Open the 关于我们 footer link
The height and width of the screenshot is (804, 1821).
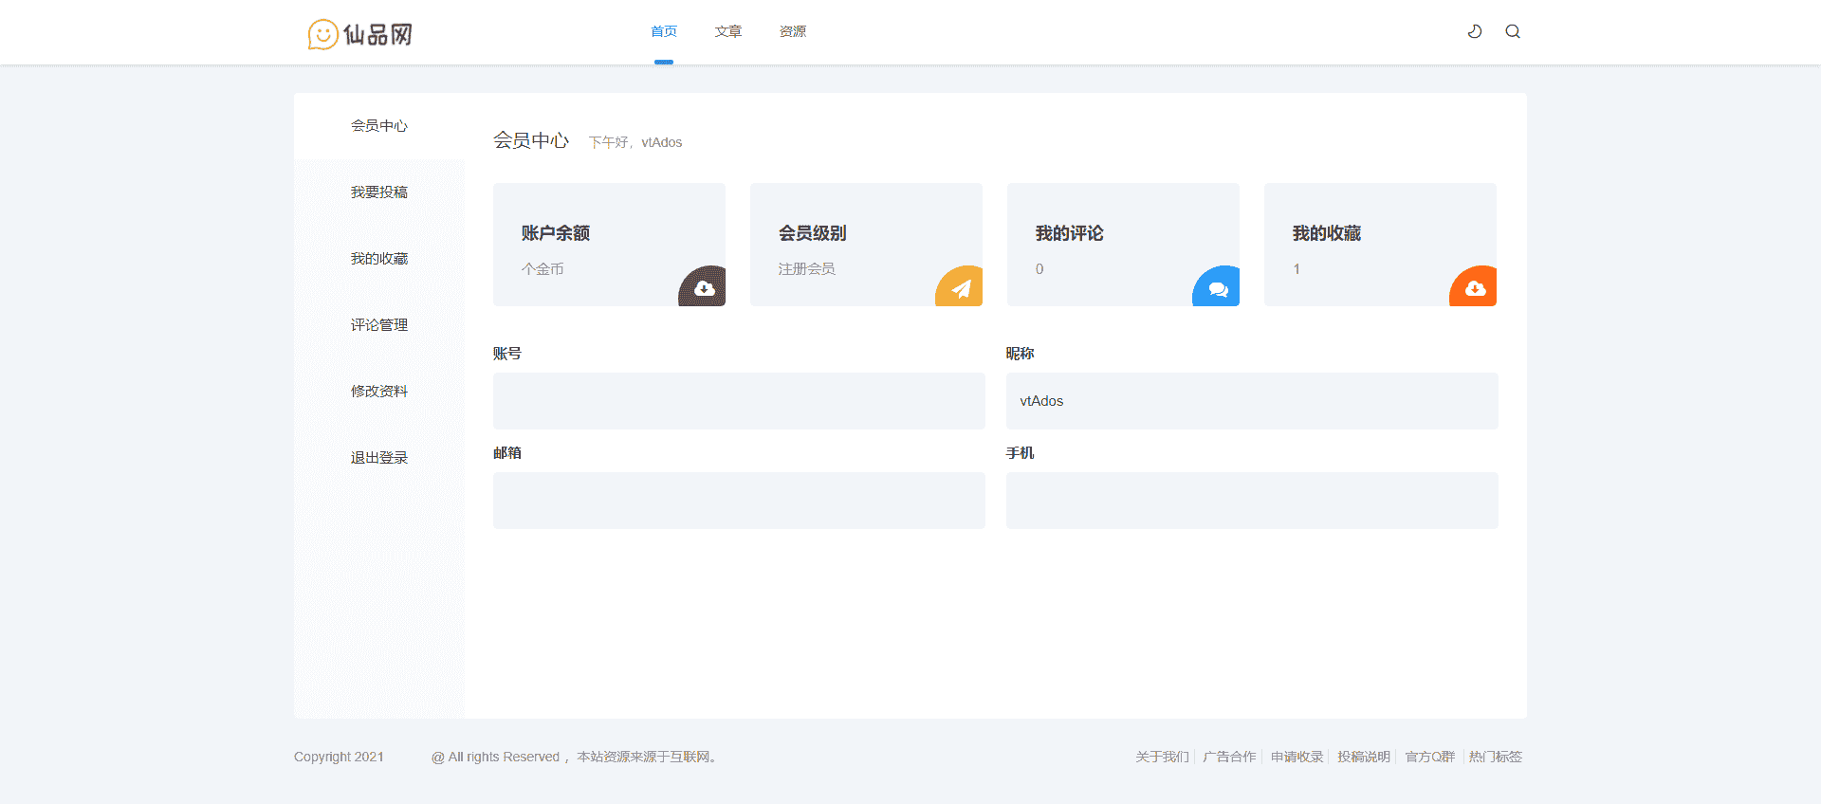pyautogui.click(x=1162, y=757)
